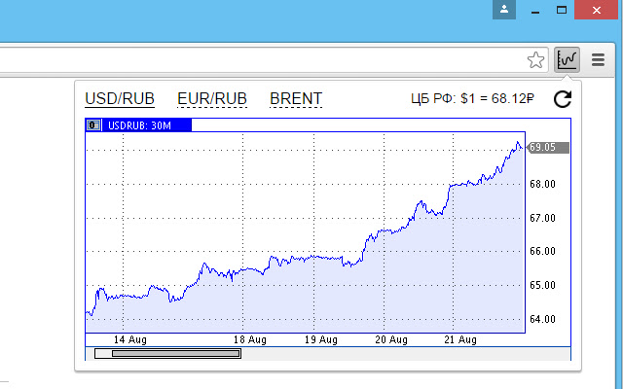
Task: Click the browser address bar
Action: (x=253, y=60)
